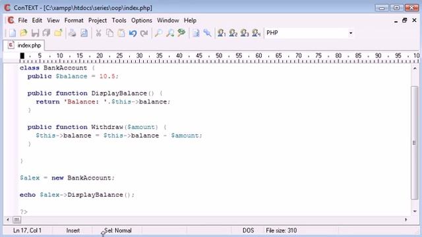The image size is (422, 237).
Task: Click the vertical scrollbar down arrow
Action: 415,211
